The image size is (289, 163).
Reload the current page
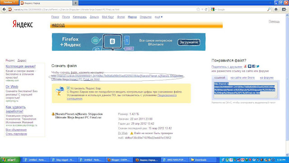[206, 9]
